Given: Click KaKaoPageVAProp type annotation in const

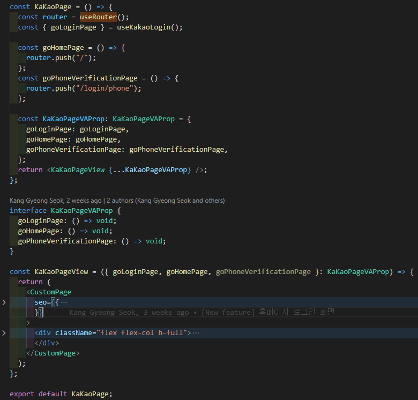Looking at the screenshot, I should 144,119.
